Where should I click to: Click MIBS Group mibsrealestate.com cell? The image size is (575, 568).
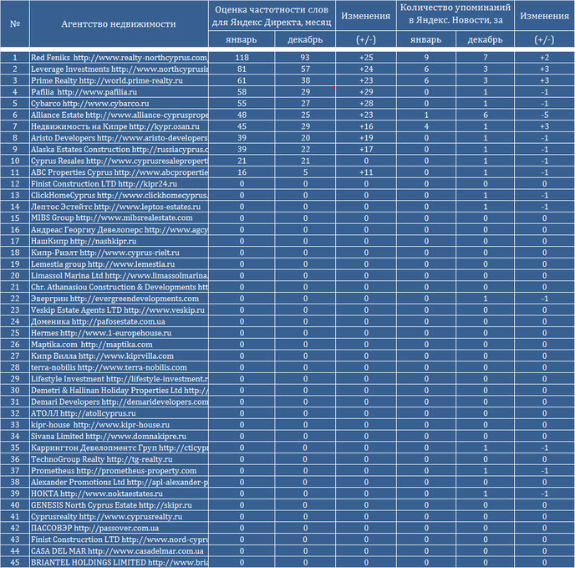(x=119, y=217)
